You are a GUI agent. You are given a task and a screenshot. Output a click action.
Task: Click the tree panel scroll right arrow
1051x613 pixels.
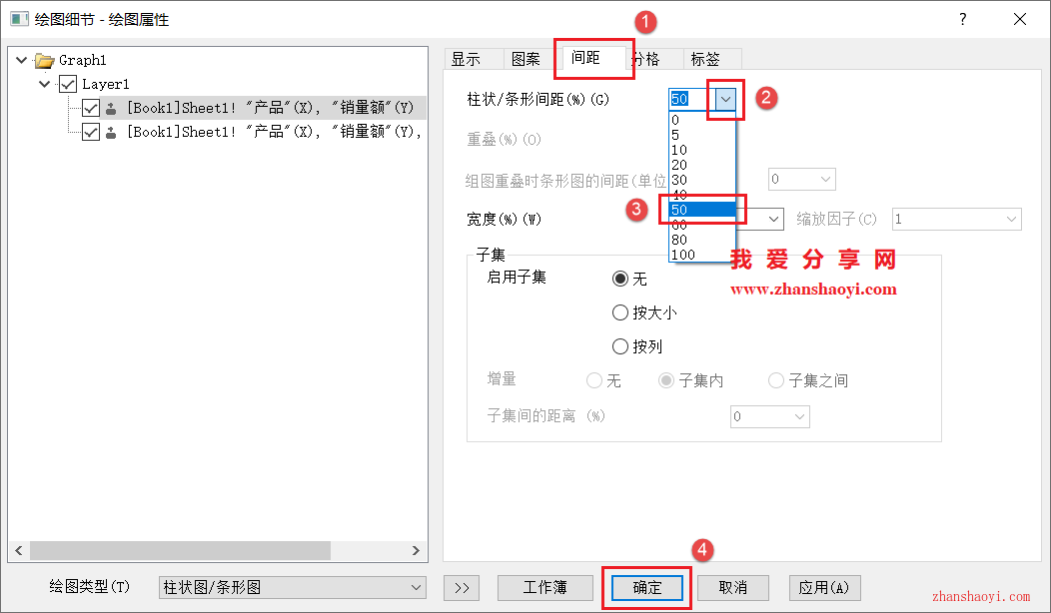416,551
